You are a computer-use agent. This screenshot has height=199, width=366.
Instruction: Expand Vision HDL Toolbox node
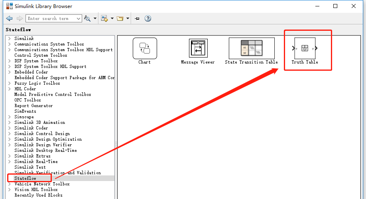(10, 189)
